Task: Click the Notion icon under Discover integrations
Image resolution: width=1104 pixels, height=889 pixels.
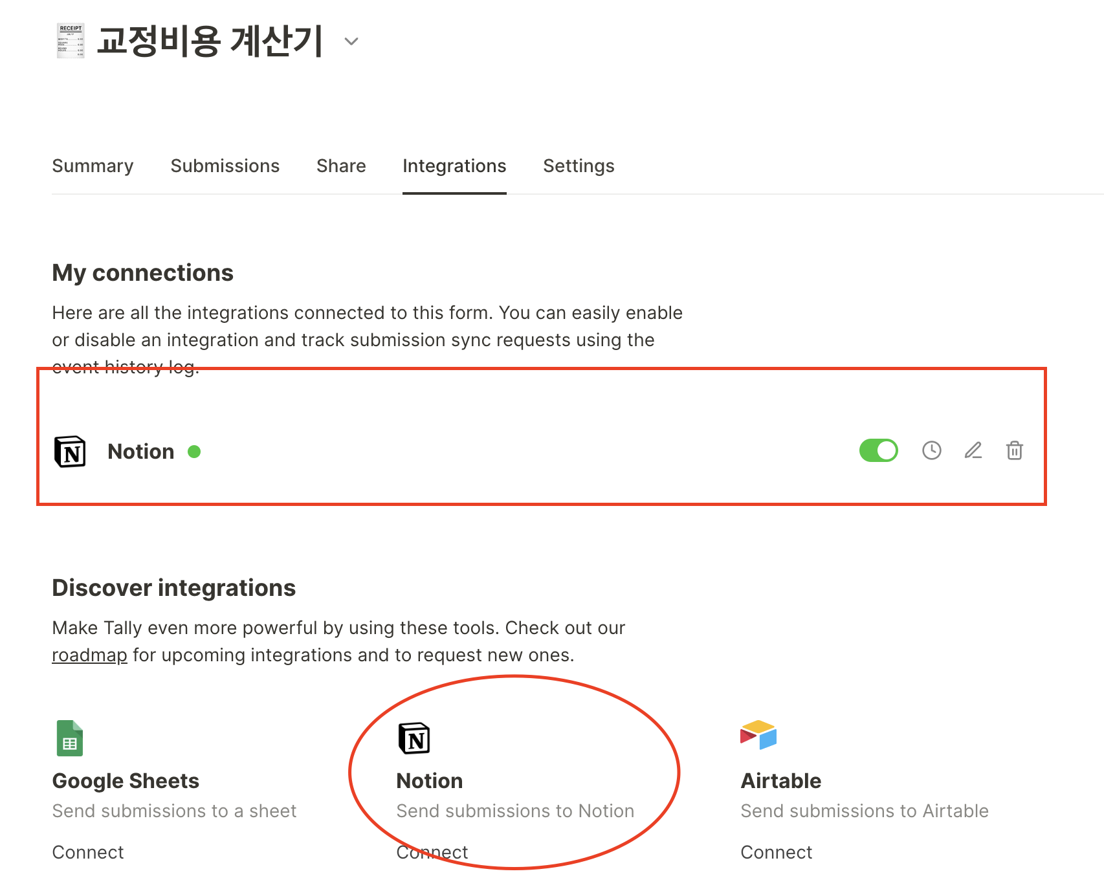Action: (414, 738)
